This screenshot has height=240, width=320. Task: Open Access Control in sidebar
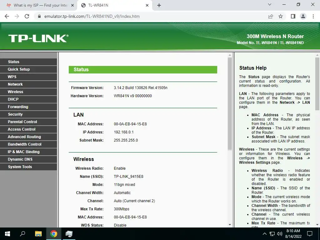(x=28, y=129)
